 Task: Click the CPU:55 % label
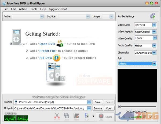coord(10,113)
